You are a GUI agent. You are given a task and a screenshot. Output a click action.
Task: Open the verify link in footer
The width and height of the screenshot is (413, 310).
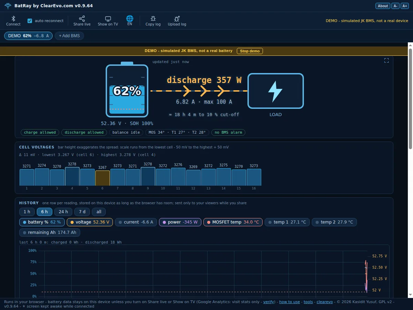[x=268, y=302]
